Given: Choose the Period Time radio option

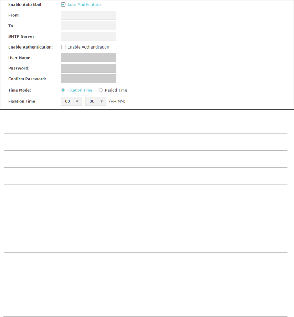Looking at the screenshot, I should (101, 90).
